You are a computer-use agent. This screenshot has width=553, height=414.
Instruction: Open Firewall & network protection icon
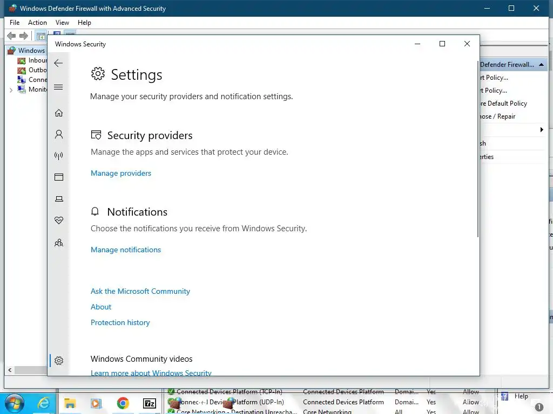click(59, 156)
